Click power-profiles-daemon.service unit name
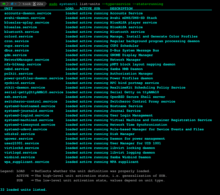Screen dimensions: 220x195 34,78
